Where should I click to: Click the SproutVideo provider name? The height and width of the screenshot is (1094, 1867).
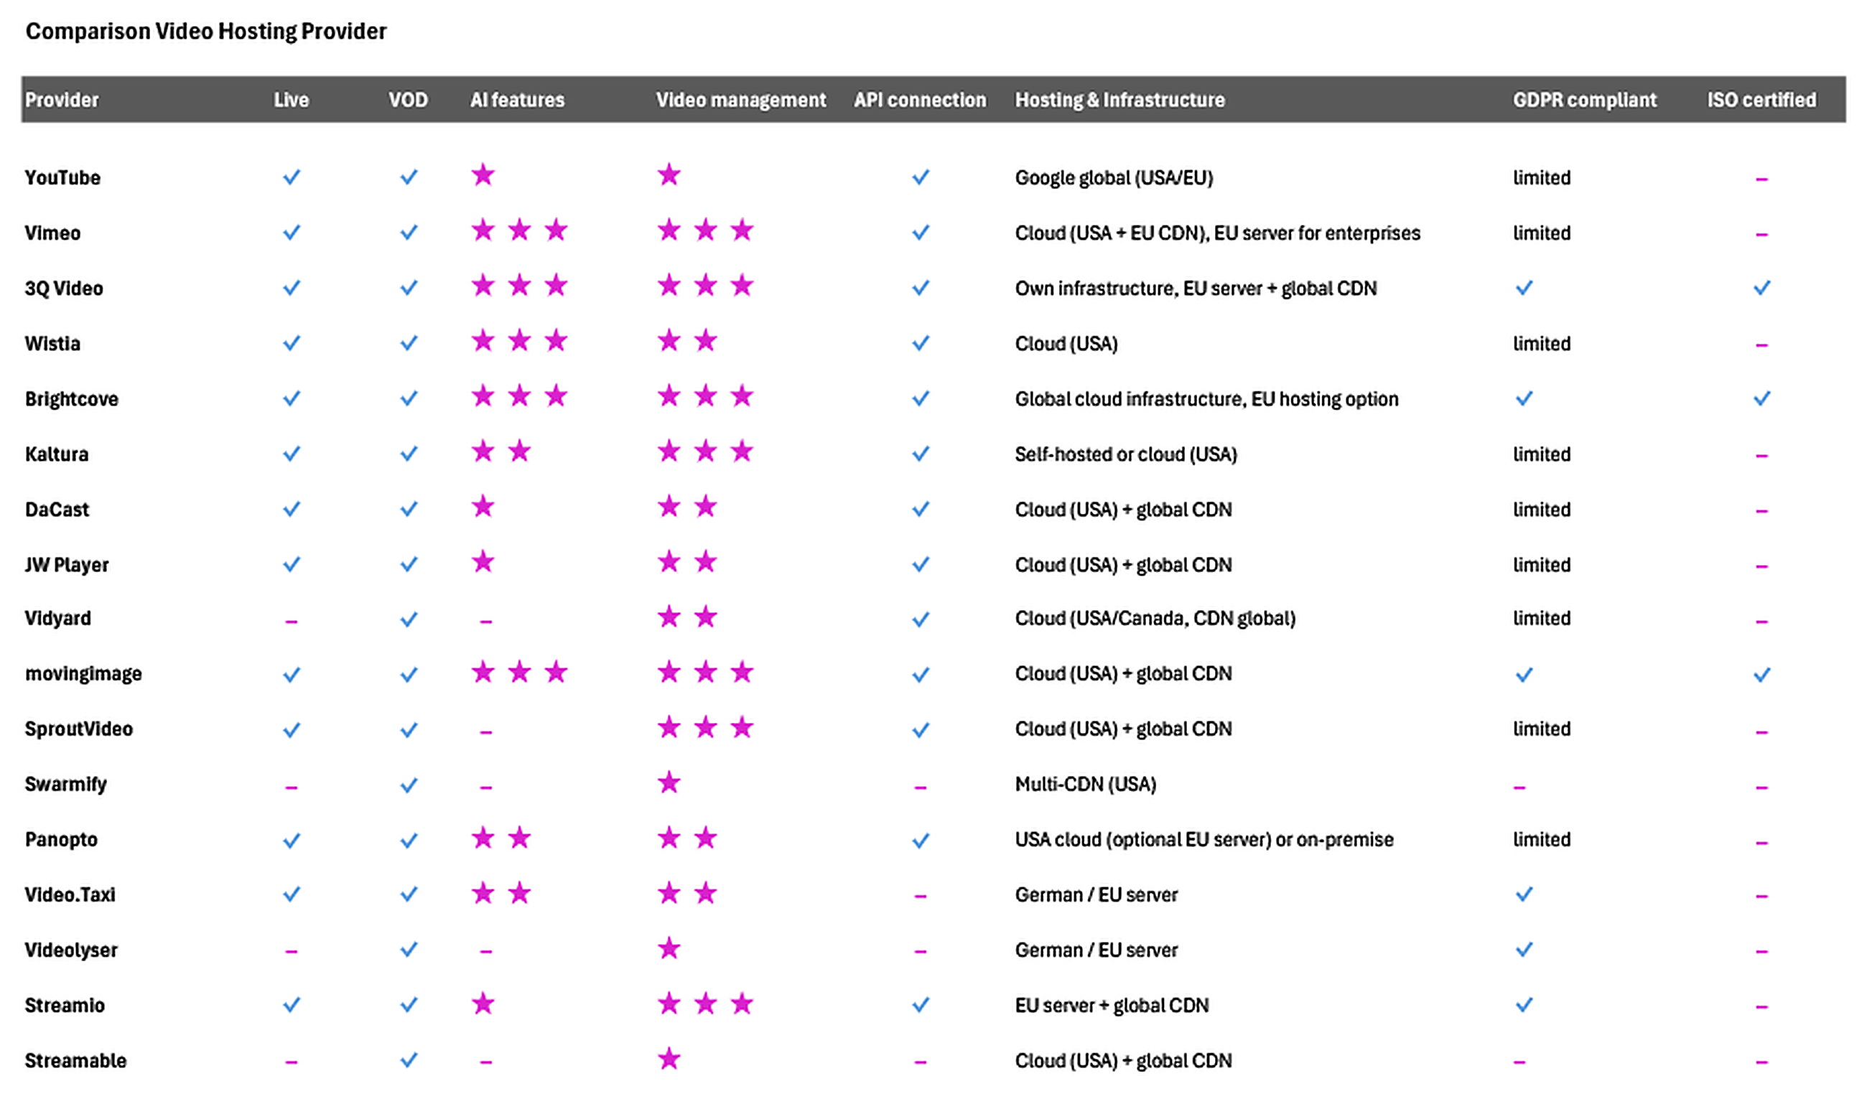78,729
